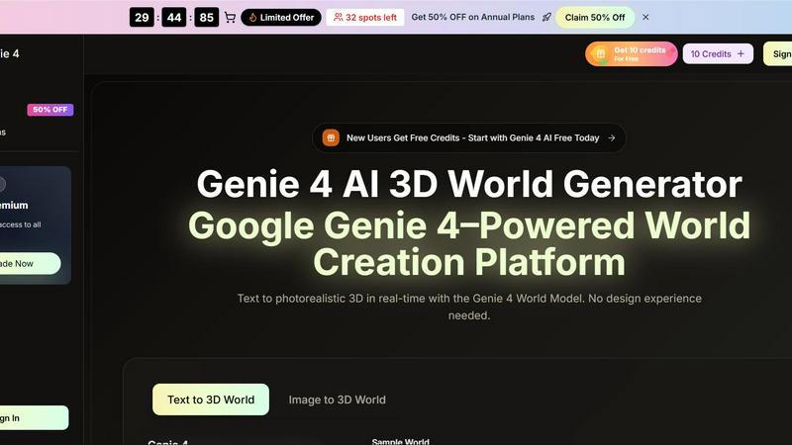Screen dimensions: 792x445
Task: Click the arrow icon in free credits pill
Action: (612, 137)
